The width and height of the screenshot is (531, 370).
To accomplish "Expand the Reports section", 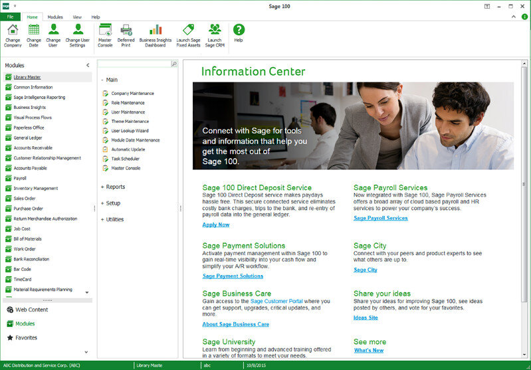I will 115,187.
